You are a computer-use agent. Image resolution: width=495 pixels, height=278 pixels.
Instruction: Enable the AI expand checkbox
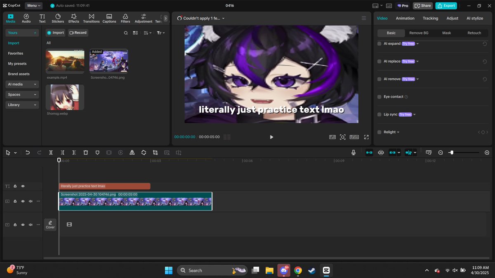pyautogui.click(x=379, y=44)
